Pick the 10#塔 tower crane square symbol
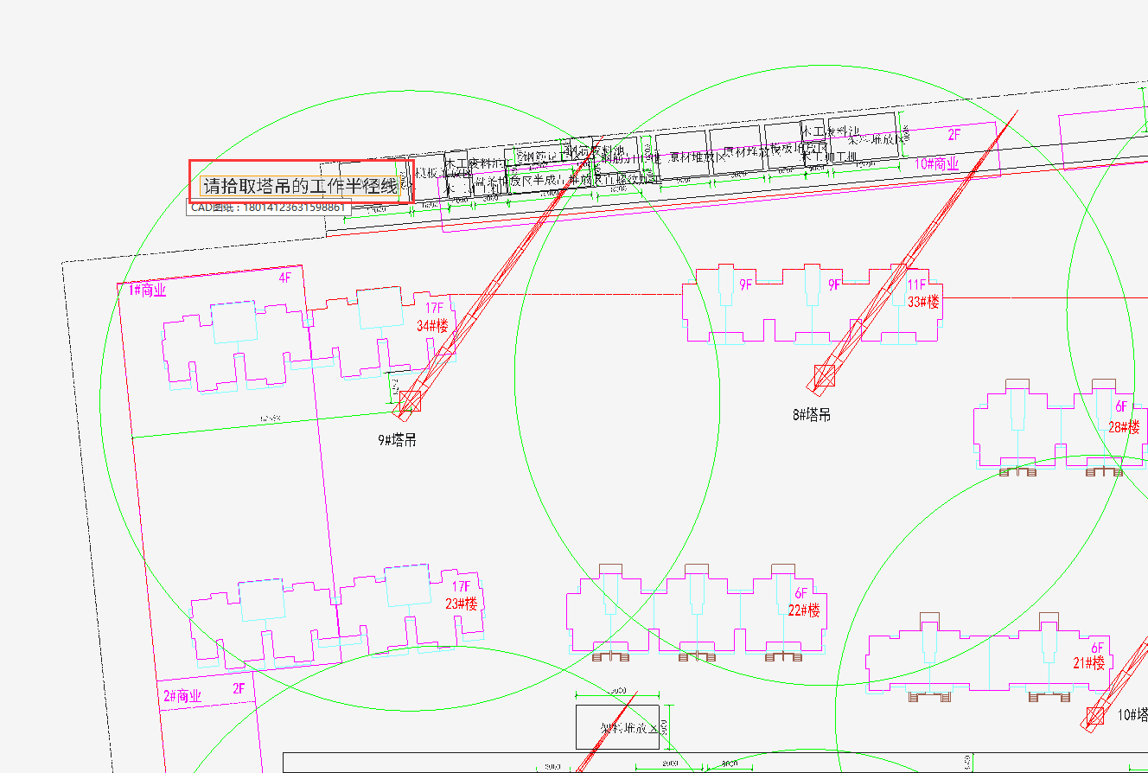 [x=1095, y=716]
